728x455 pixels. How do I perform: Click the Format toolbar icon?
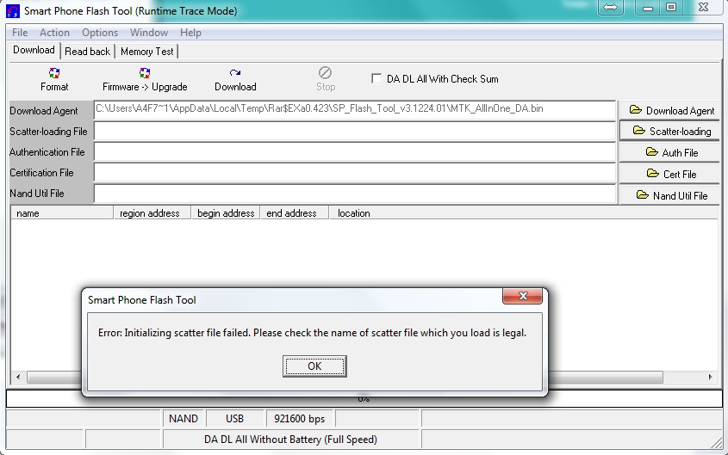pos(54,74)
